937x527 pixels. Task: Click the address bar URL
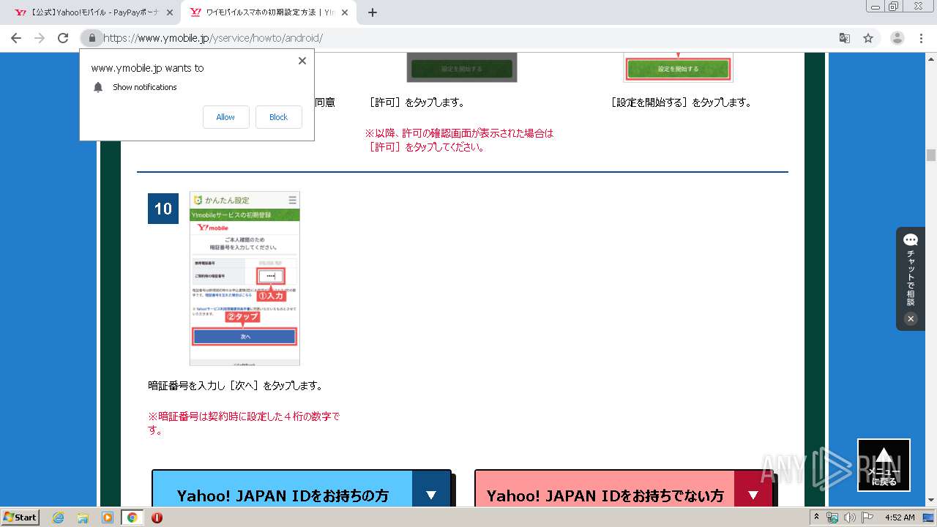pyautogui.click(x=213, y=38)
